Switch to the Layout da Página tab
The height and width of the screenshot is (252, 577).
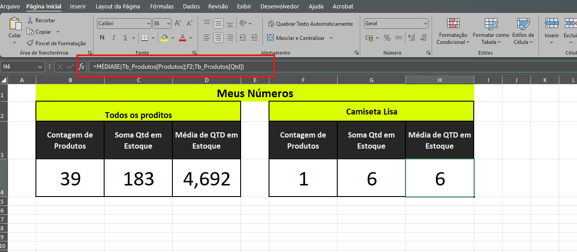click(x=118, y=6)
